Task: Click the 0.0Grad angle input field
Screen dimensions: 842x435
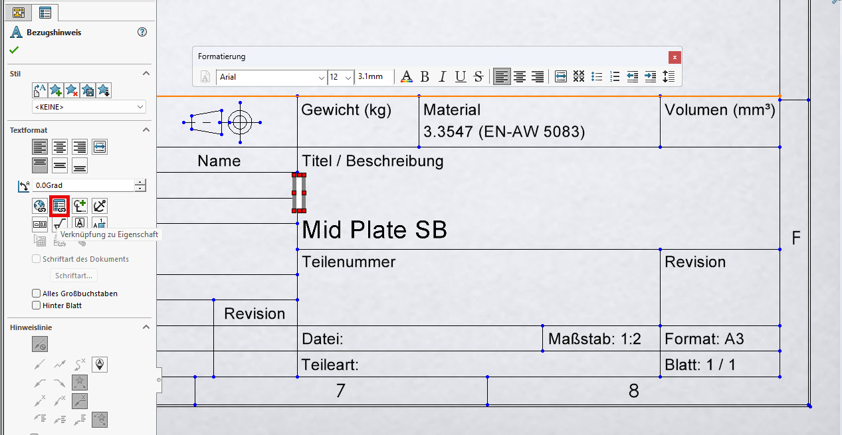Action: [x=83, y=186]
